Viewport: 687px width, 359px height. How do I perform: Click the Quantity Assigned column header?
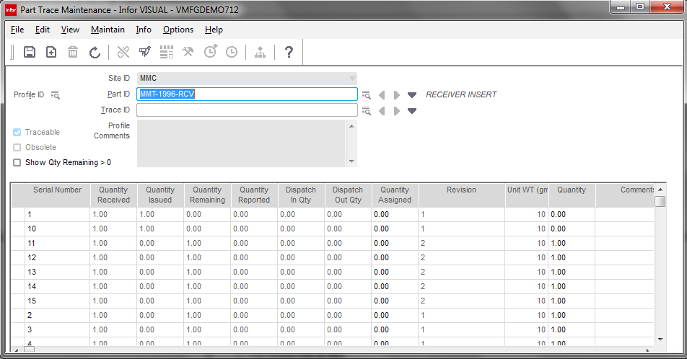click(395, 195)
